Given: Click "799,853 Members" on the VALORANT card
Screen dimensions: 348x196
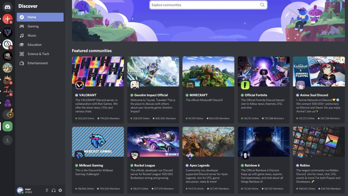Looking at the screenshot, I should point(110,118).
